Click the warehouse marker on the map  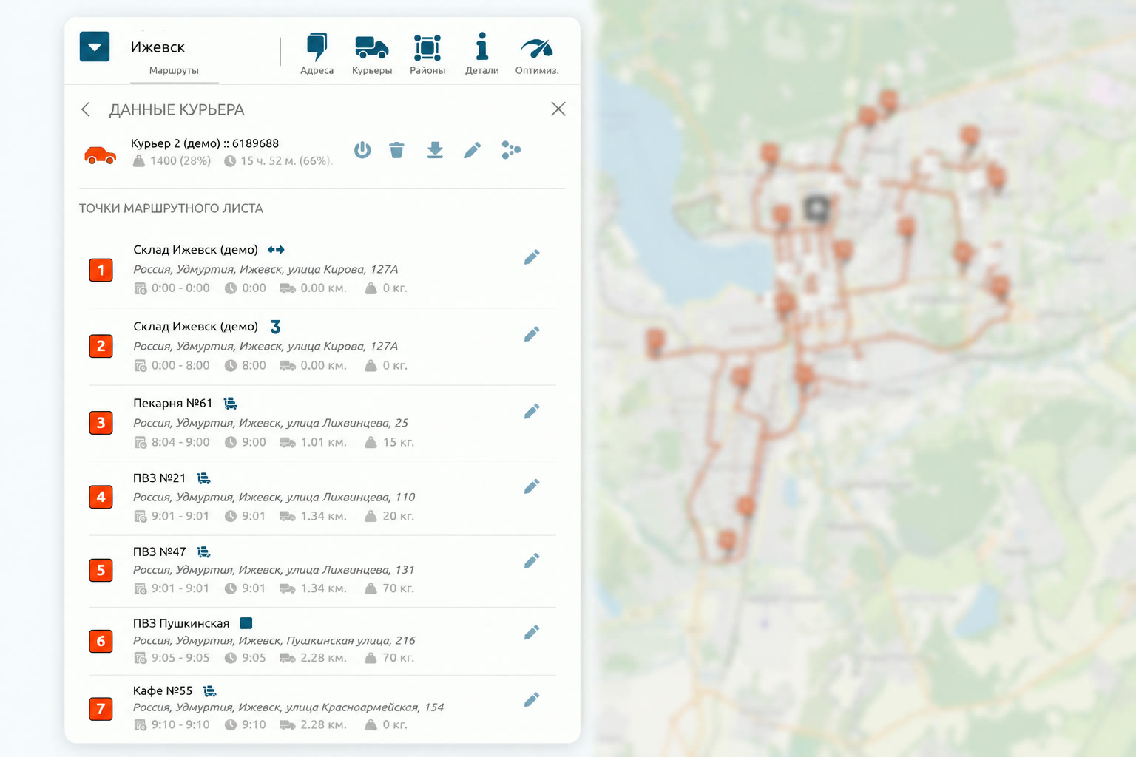coord(816,209)
